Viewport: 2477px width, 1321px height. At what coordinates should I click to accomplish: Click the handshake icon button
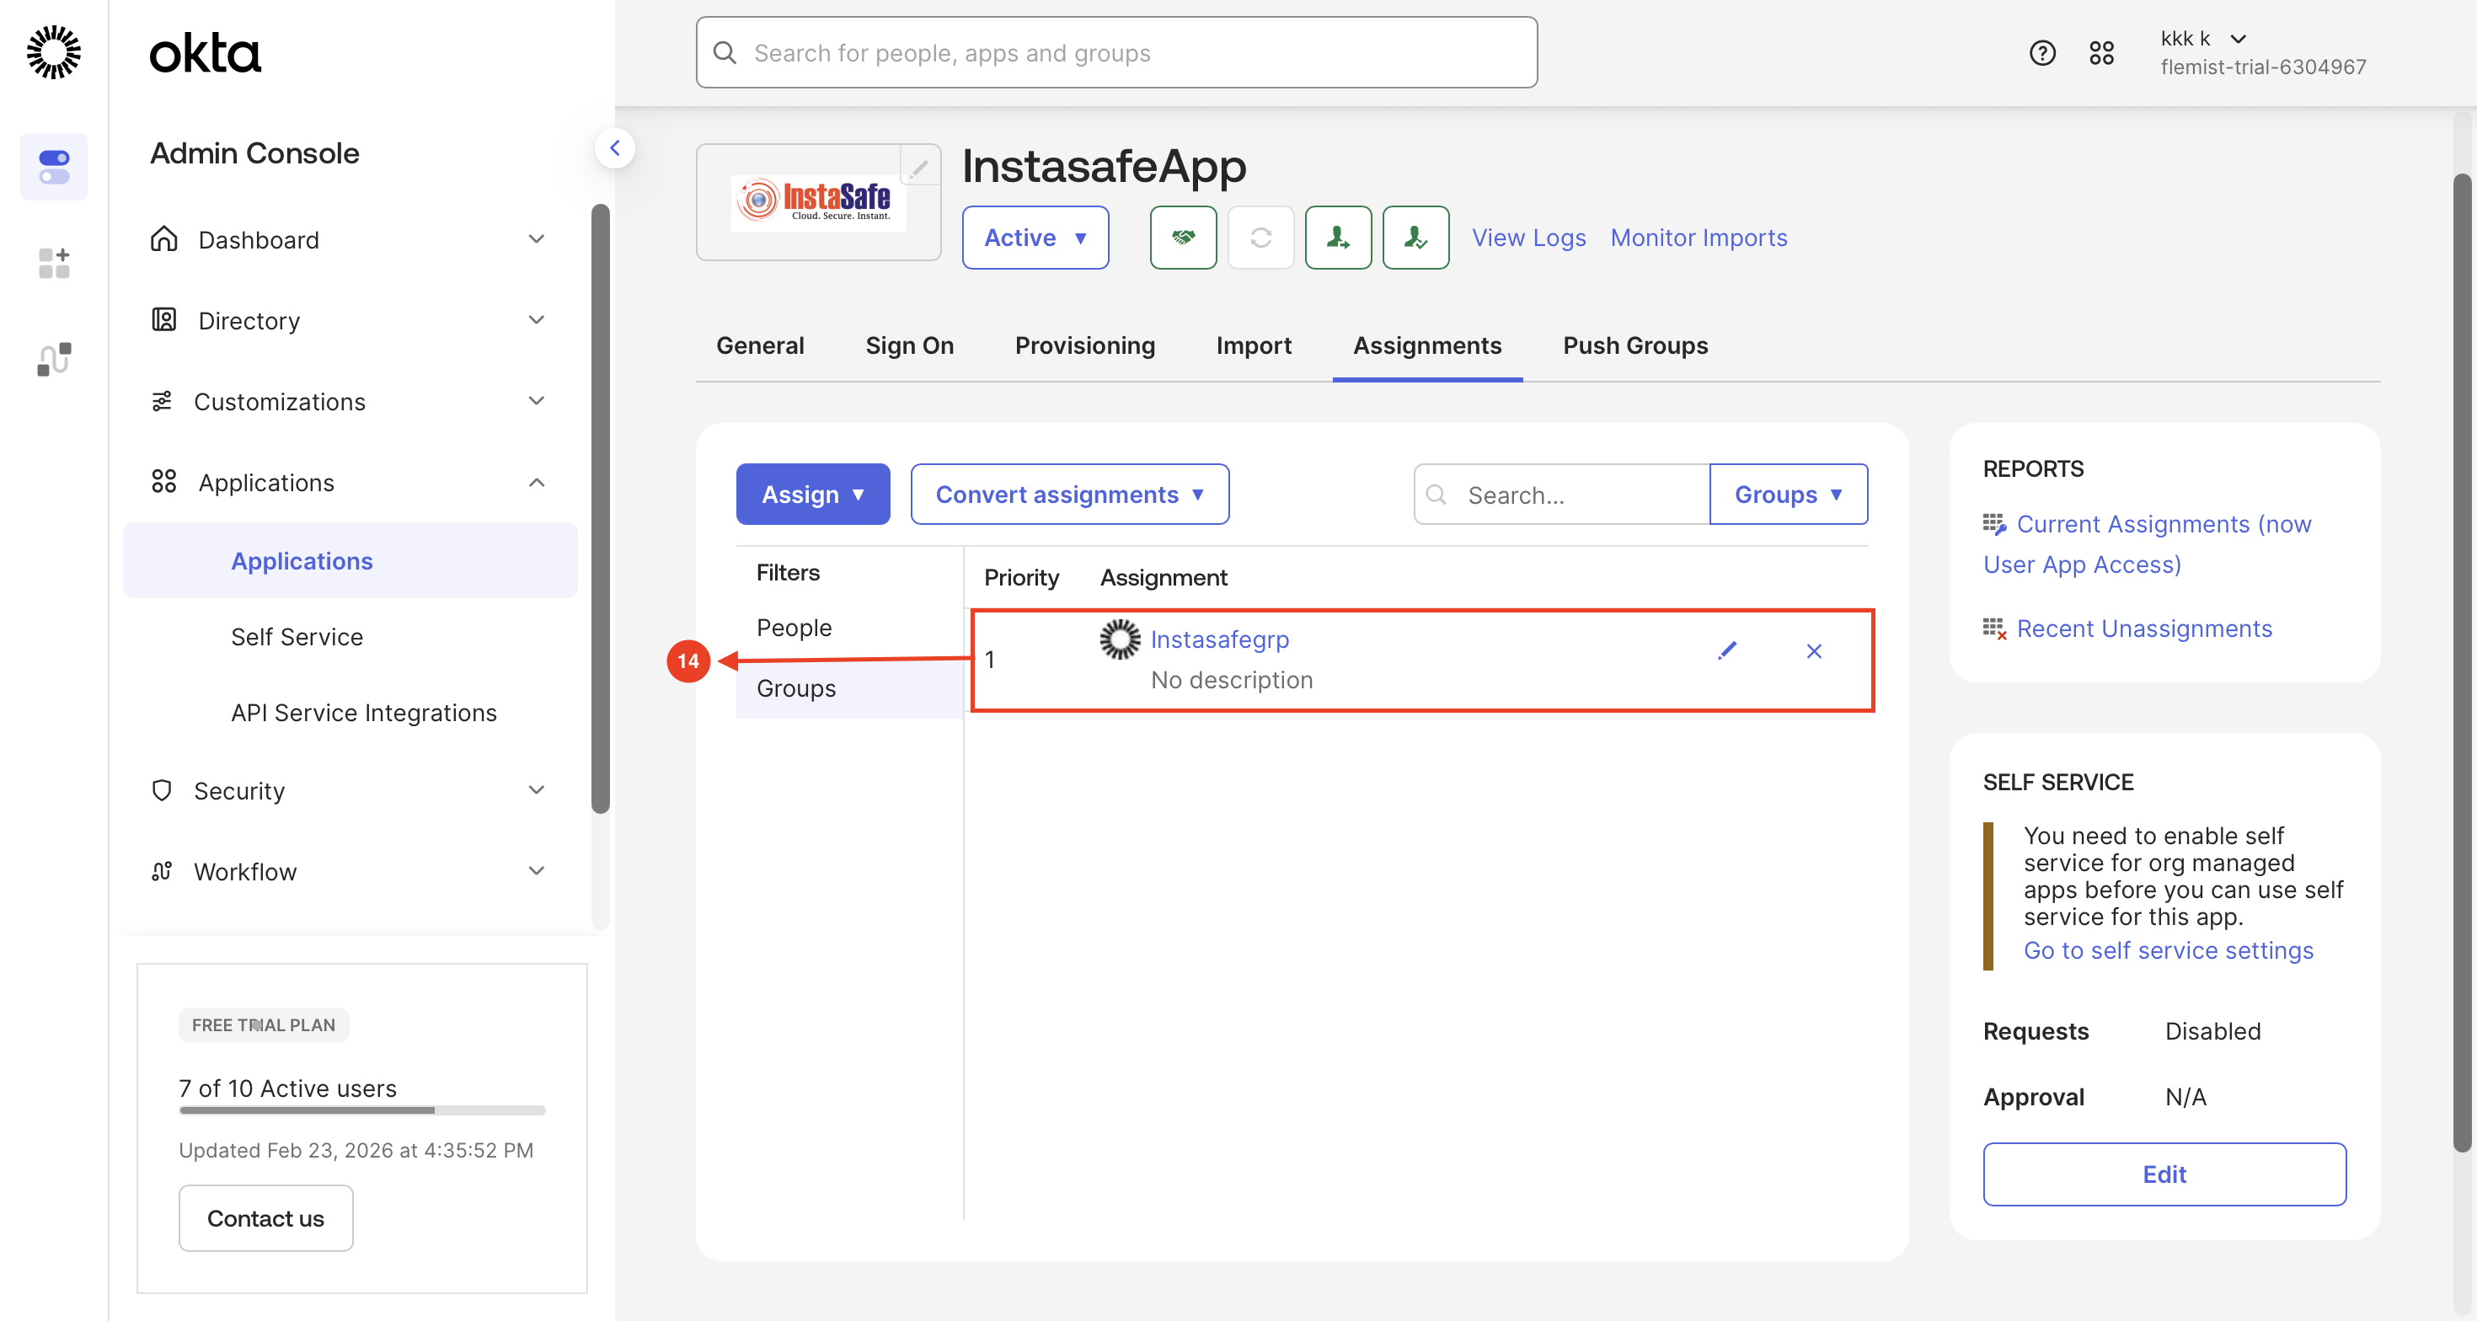tap(1183, 238)
